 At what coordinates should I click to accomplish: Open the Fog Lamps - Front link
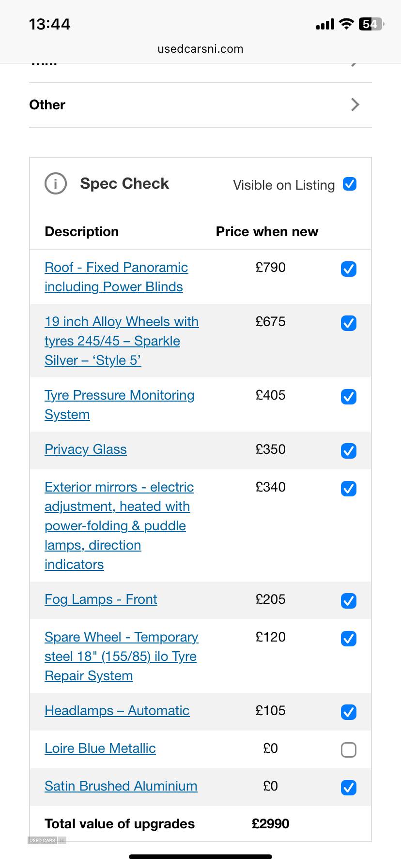click(x=101, y=599)
